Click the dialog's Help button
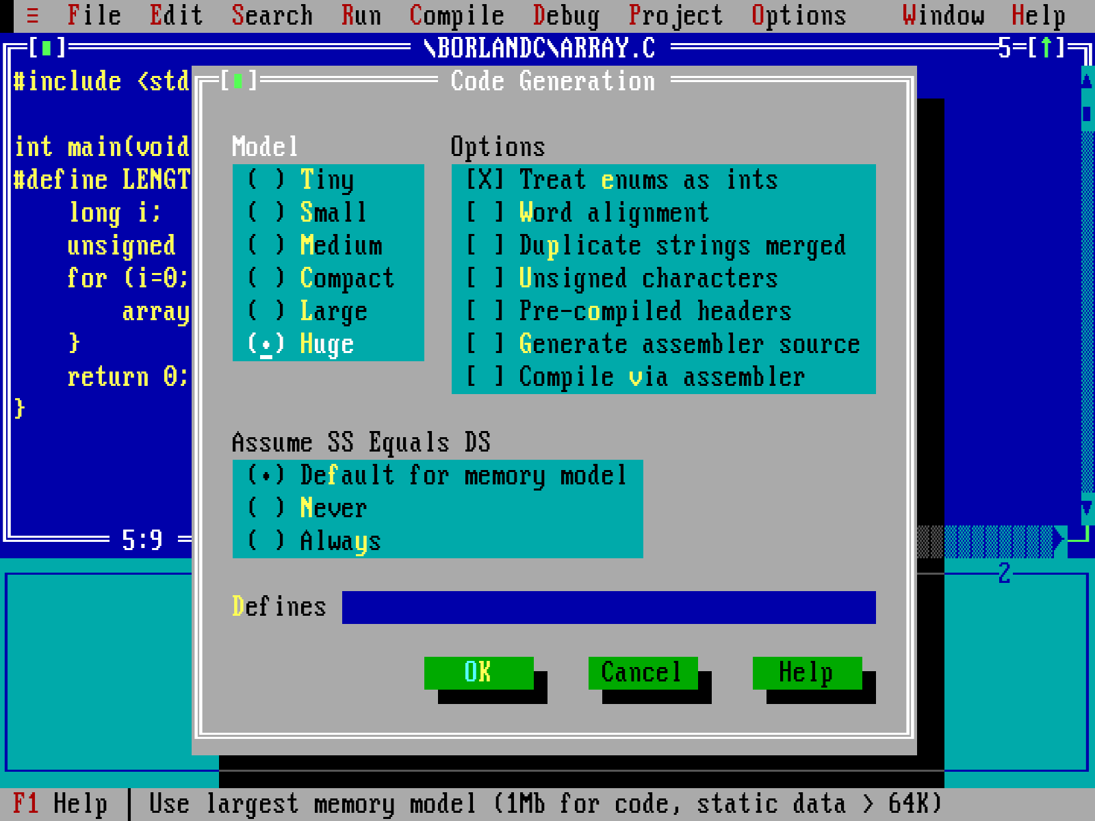This screenshot has width=1095, height=821. [x=807, y=673]
